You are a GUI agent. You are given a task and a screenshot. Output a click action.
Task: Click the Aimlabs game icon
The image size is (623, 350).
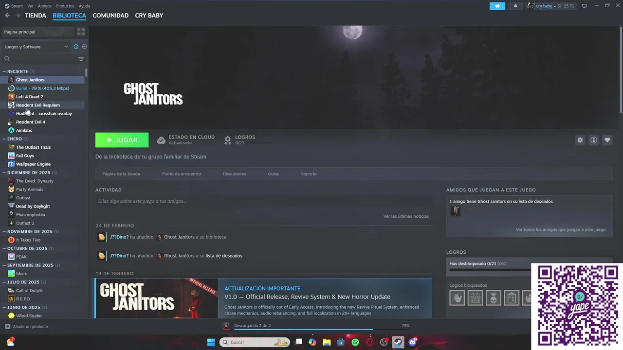(11, 130)
